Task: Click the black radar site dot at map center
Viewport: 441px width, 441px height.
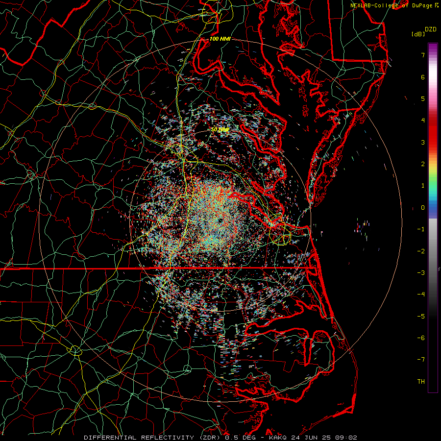Action: click(220, 221)
